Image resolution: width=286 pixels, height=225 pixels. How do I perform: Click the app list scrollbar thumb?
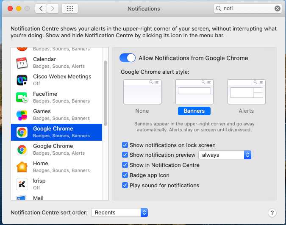[106, 93]
